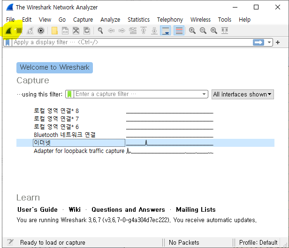Open the Edit menu
Viewport: 289px width, 248px height.
coord(27,20)
